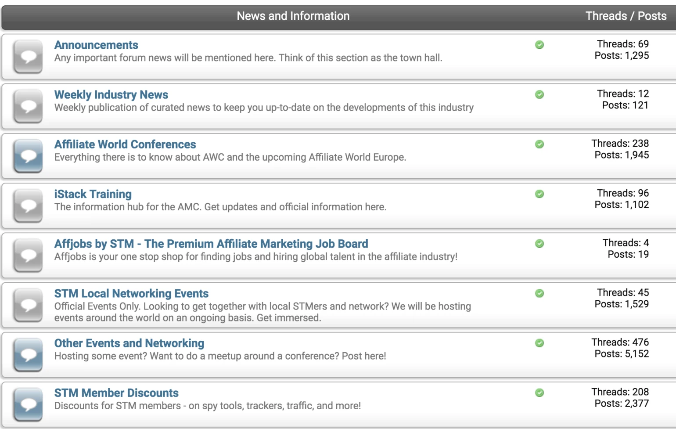
Task: Click the Affjobs by STM forum icon
Action: pos(28,255)
